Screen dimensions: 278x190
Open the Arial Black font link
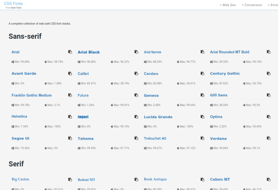89,52
